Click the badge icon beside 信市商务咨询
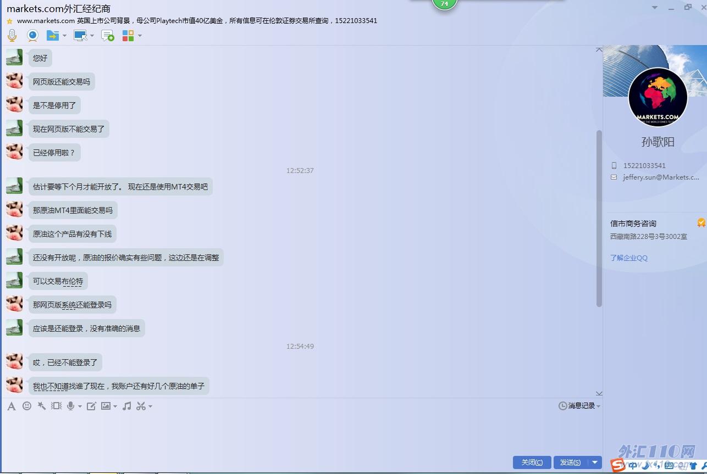This screenshot has height=474, width=707. [702, 223]
